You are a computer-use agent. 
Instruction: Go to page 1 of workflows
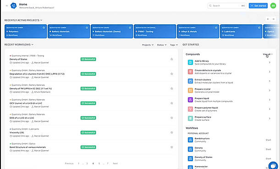[78, 163]
